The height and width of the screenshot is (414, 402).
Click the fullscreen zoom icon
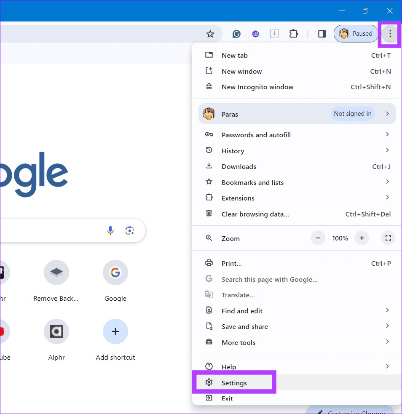click(x=388, y=238)
